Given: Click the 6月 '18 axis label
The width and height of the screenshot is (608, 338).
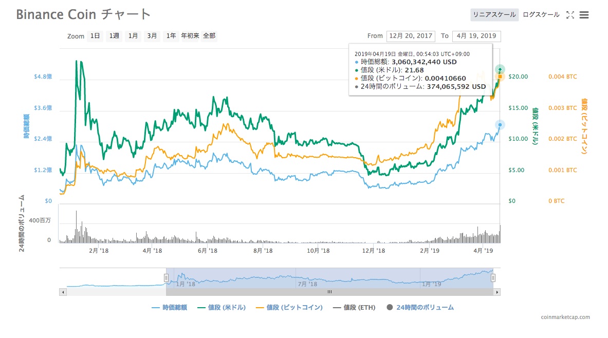Looking at the screenshot, I should click(x=208, y=251).
